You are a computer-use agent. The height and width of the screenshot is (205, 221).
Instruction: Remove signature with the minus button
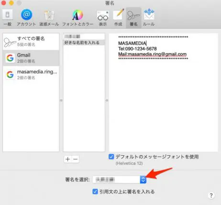(75, 159)
